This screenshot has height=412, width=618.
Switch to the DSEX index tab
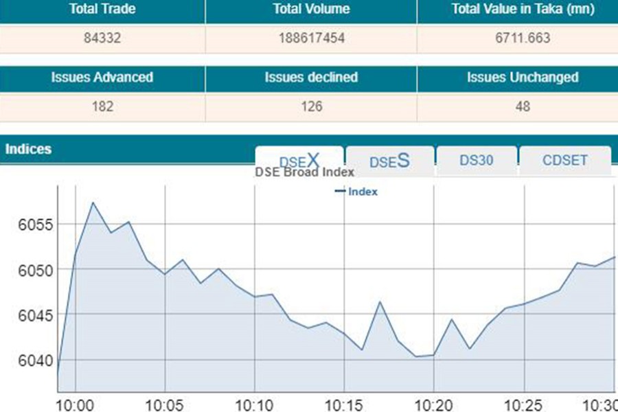coord(299,161)
